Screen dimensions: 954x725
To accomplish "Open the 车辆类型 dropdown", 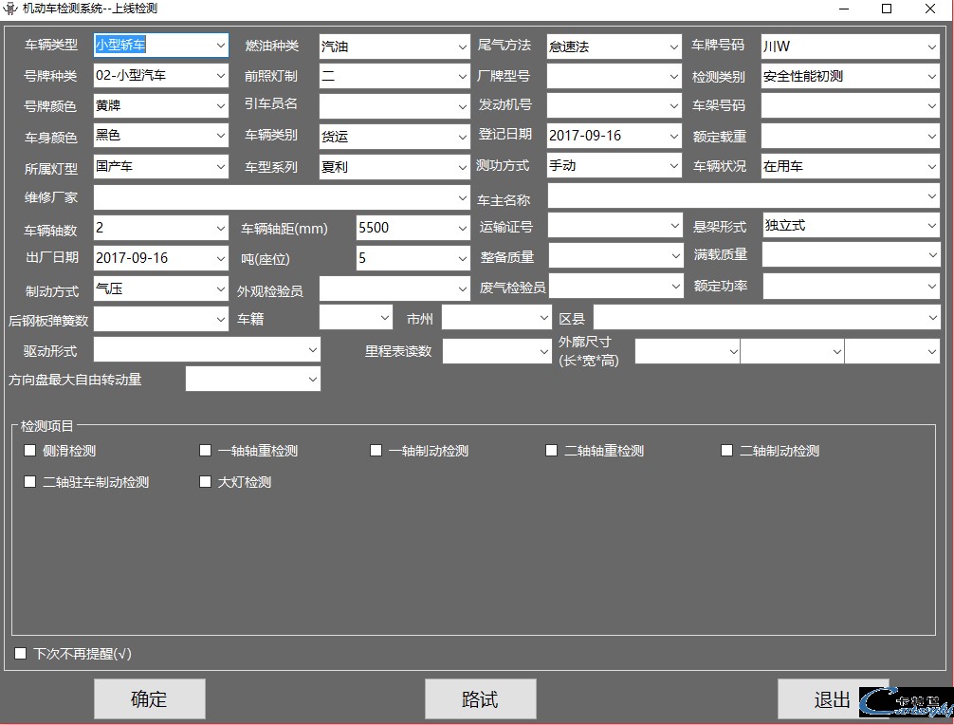I will point(221,46).
